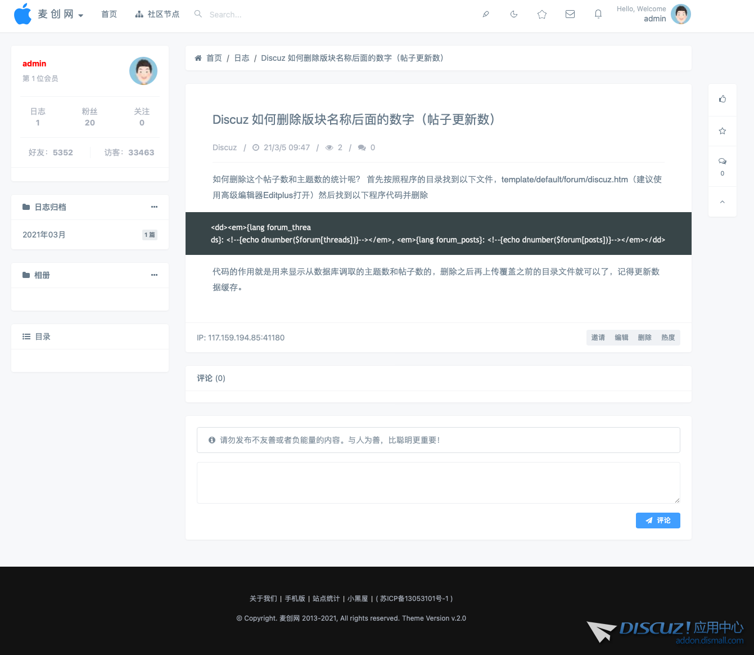
Task: Click the info icon in comment notice
Action: pyautogui.click(x=212, y=440)
